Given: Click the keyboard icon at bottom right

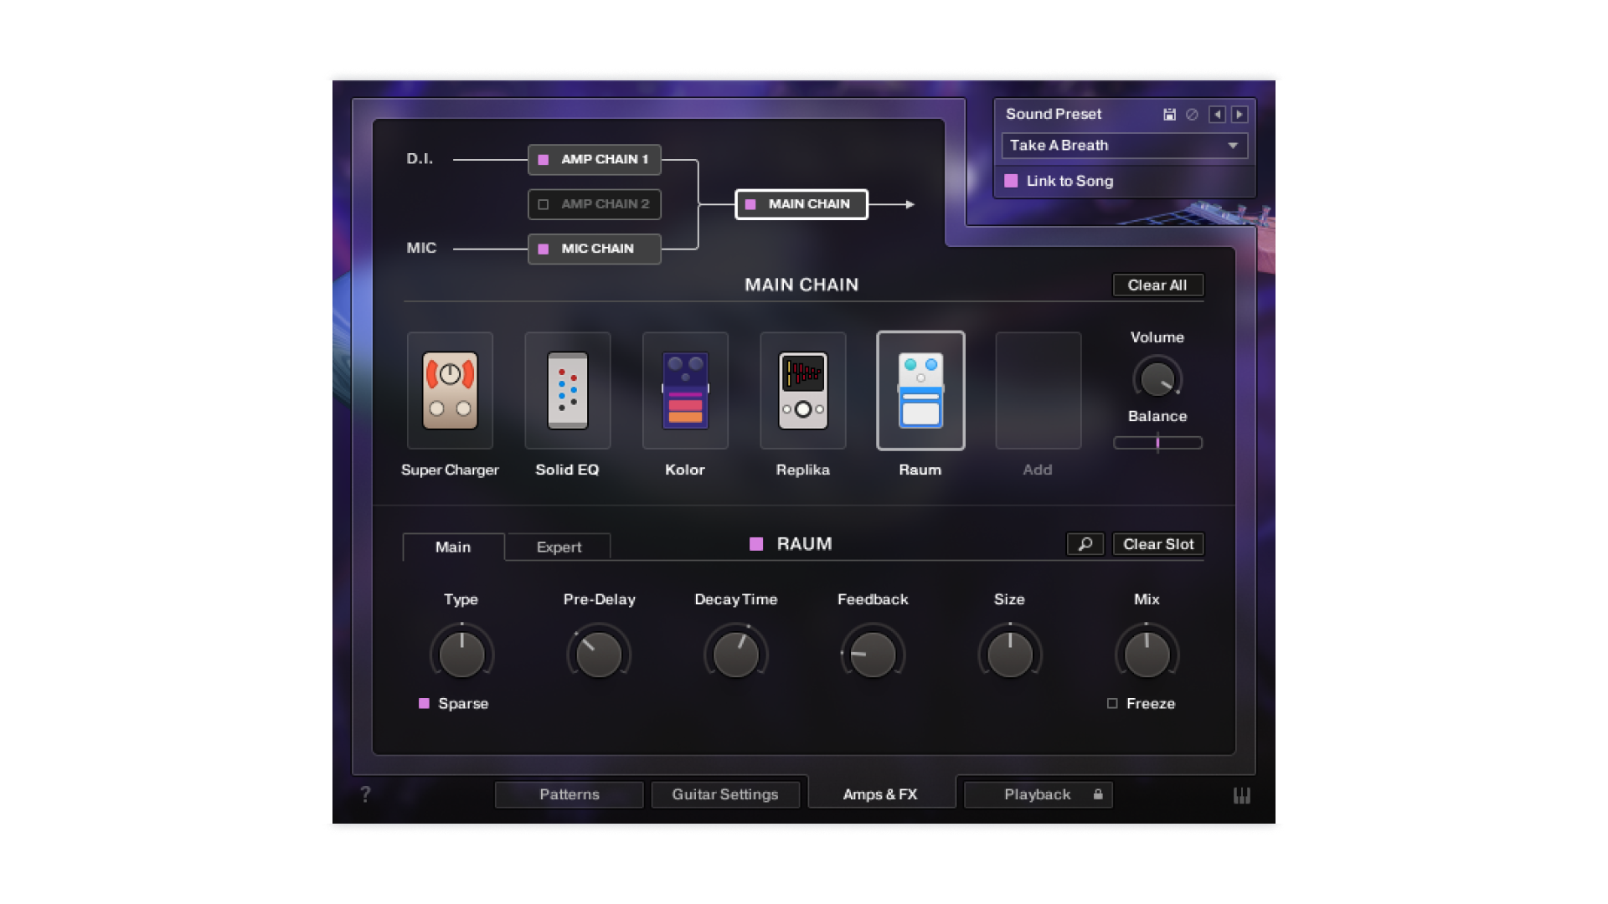Looking at the screenshot, I should coord(1241,795).
